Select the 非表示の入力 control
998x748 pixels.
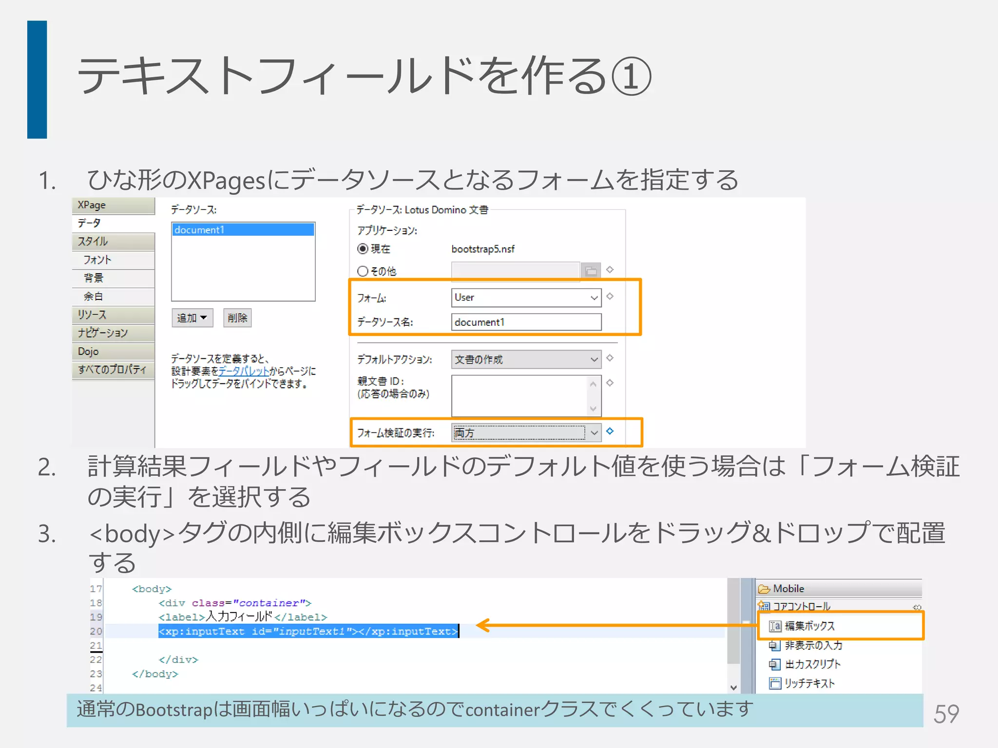(806, 646)
